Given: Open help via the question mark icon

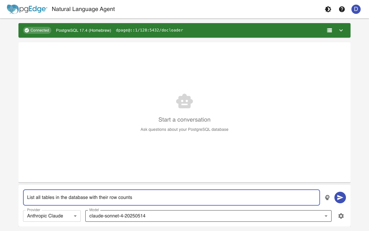Looking at the screenshot, I should pos(342,9).
